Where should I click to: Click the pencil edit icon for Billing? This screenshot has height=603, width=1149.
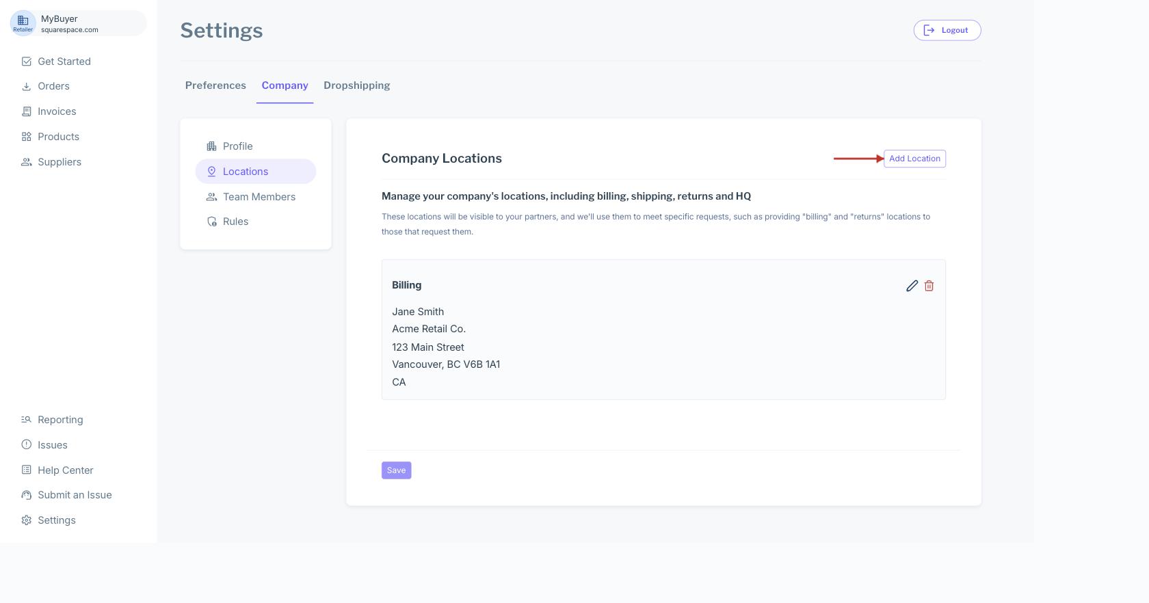[x=912, y=286]
